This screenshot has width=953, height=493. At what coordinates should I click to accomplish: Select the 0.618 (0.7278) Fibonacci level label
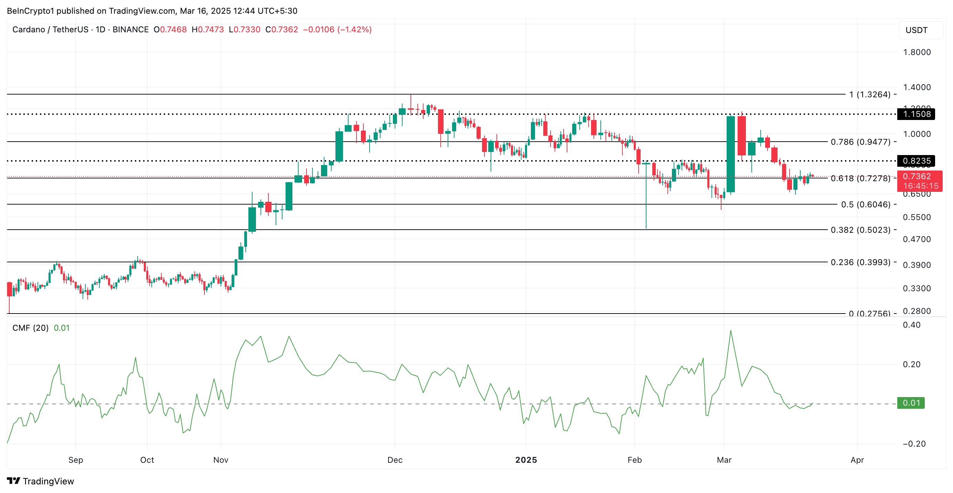[860, 178]
